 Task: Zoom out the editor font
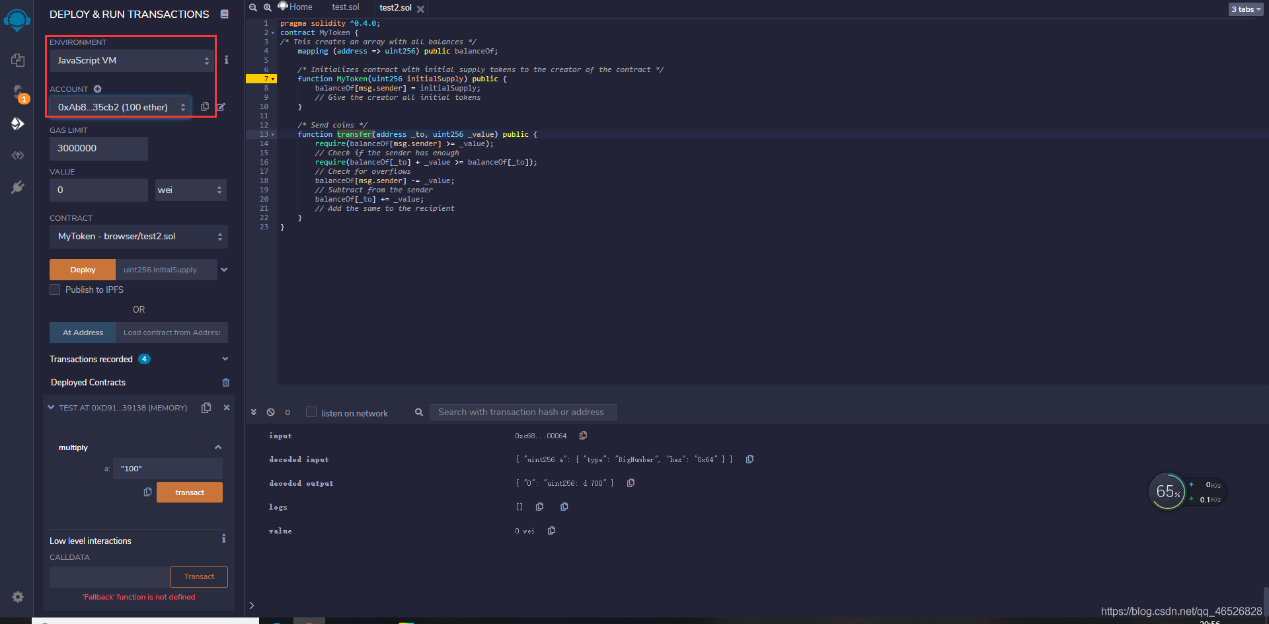point(253,7)
